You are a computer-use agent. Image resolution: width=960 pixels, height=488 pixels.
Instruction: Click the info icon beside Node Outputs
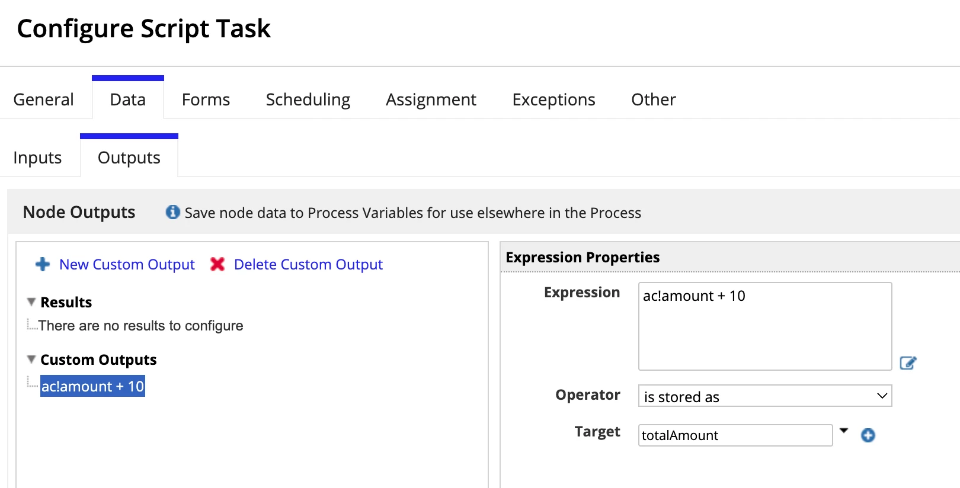[172, 212]
